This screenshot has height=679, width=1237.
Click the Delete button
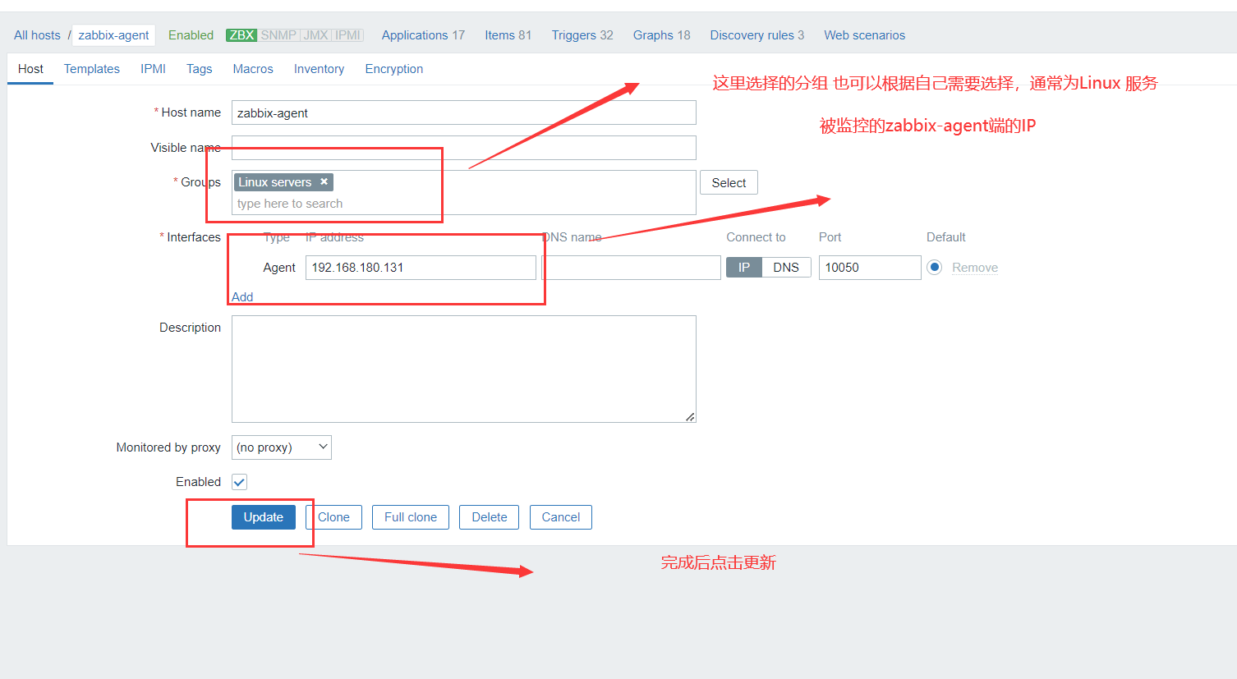coord(490,517)
